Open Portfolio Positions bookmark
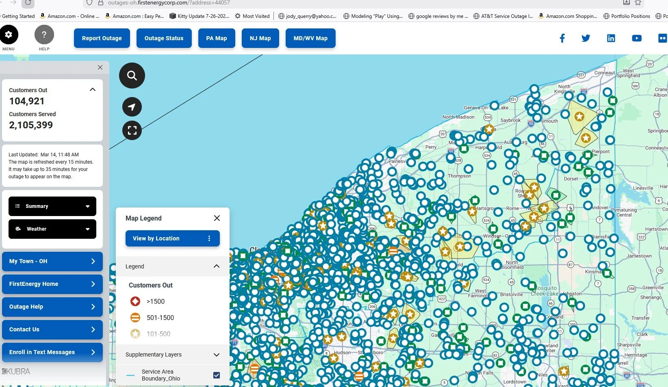668x387 pixels. pyautogui.click(x=627, y=16)
